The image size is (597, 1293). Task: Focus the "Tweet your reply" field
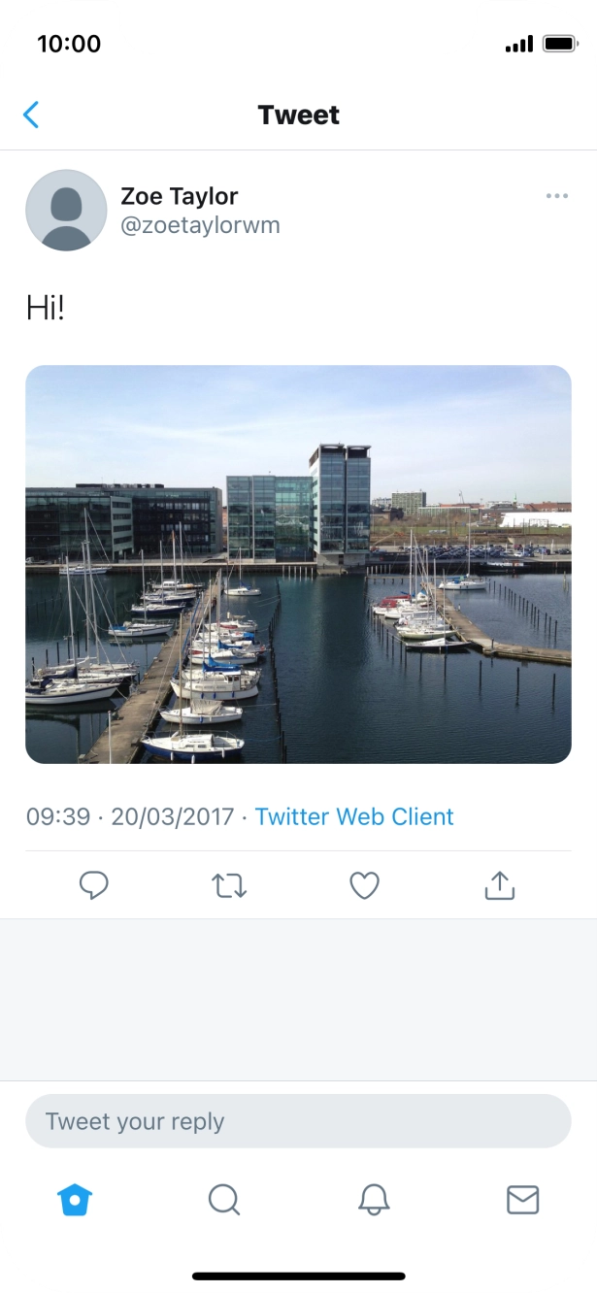[x=298, y=1121]
